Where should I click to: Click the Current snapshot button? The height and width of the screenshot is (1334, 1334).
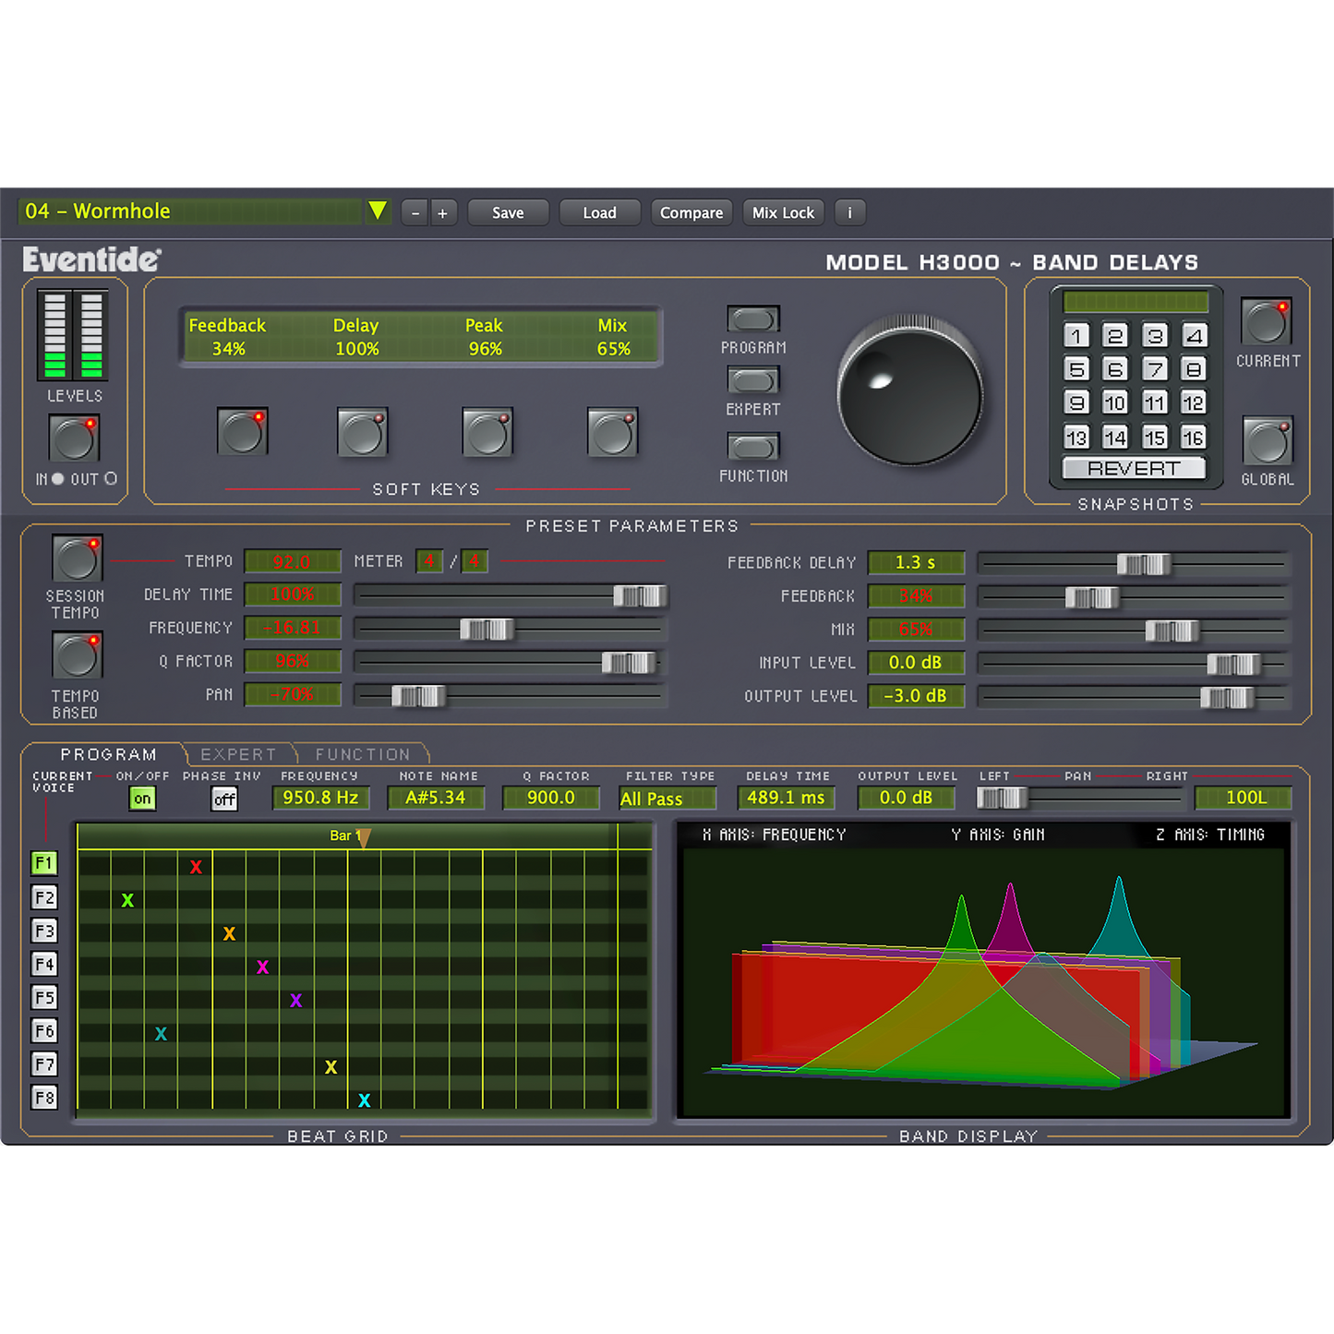(x=1266, y=322)
